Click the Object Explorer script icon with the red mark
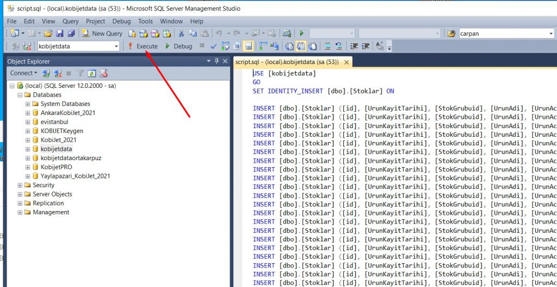557x287 pixels. [x=103, y=73]
